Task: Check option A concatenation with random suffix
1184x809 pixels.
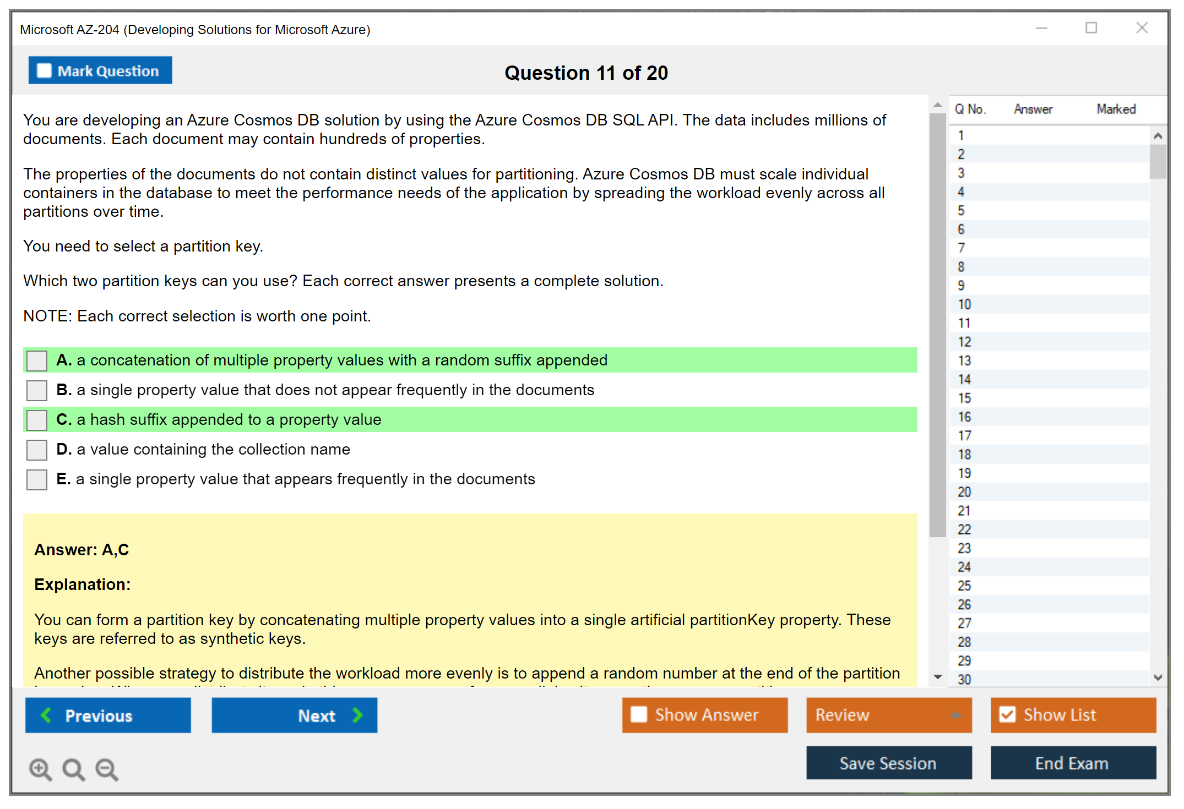Action: [37, 361]
